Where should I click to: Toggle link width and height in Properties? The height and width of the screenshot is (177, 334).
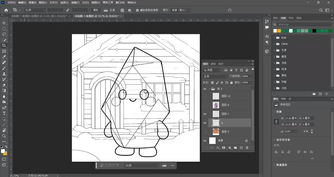coord(276,121)
